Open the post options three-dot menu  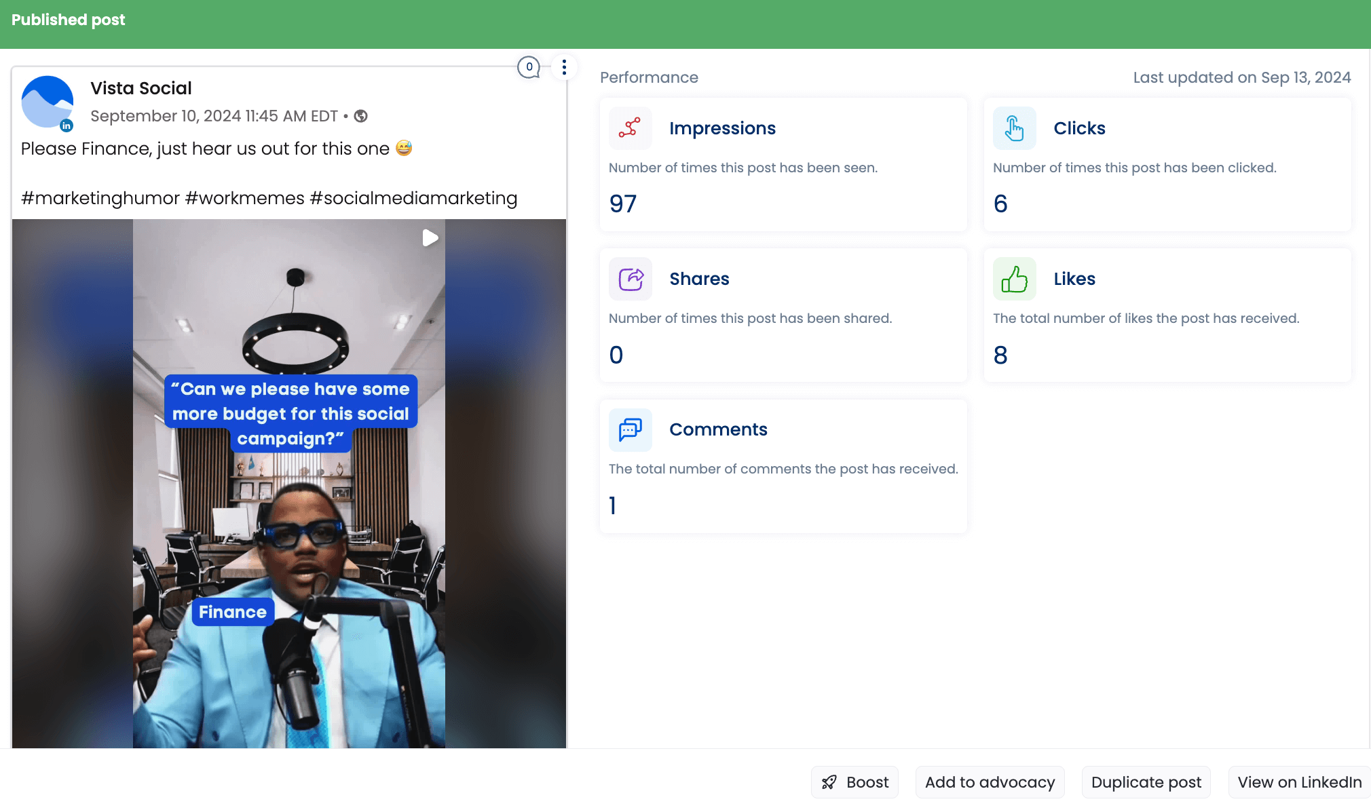point(563,66)
